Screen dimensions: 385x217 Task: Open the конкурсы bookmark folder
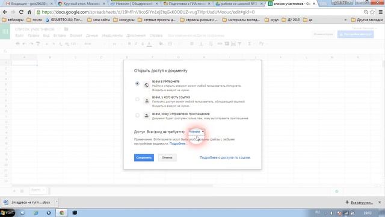[124, 20]
